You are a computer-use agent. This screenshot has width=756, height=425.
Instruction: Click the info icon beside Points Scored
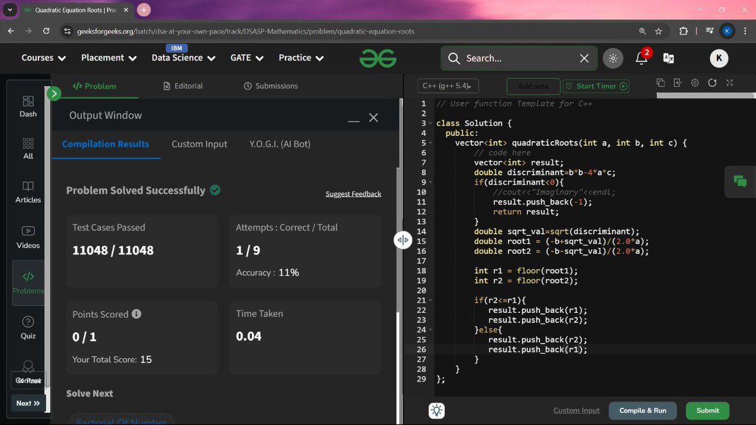(x=136, y=314)
